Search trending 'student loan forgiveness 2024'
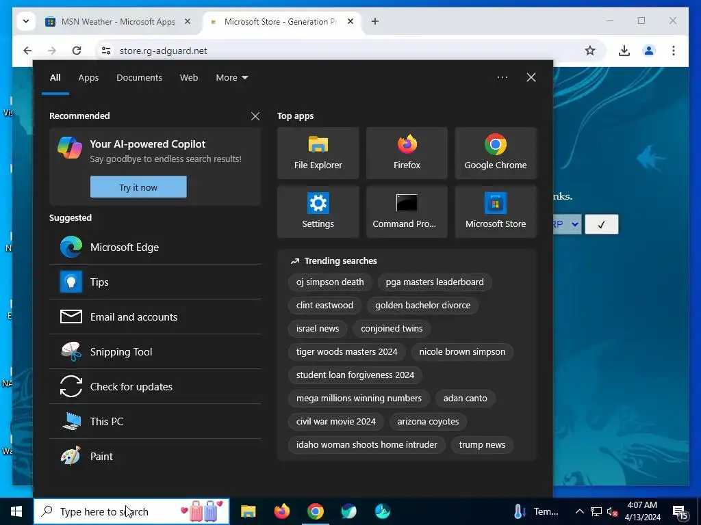 point(355,375)
